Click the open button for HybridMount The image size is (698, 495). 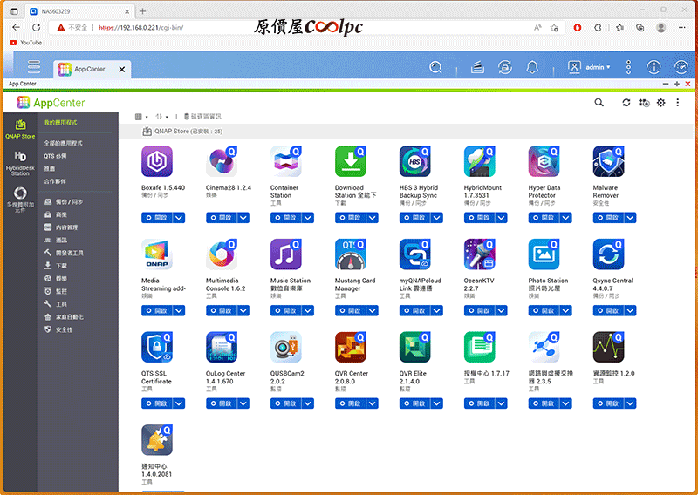point(480,218)
